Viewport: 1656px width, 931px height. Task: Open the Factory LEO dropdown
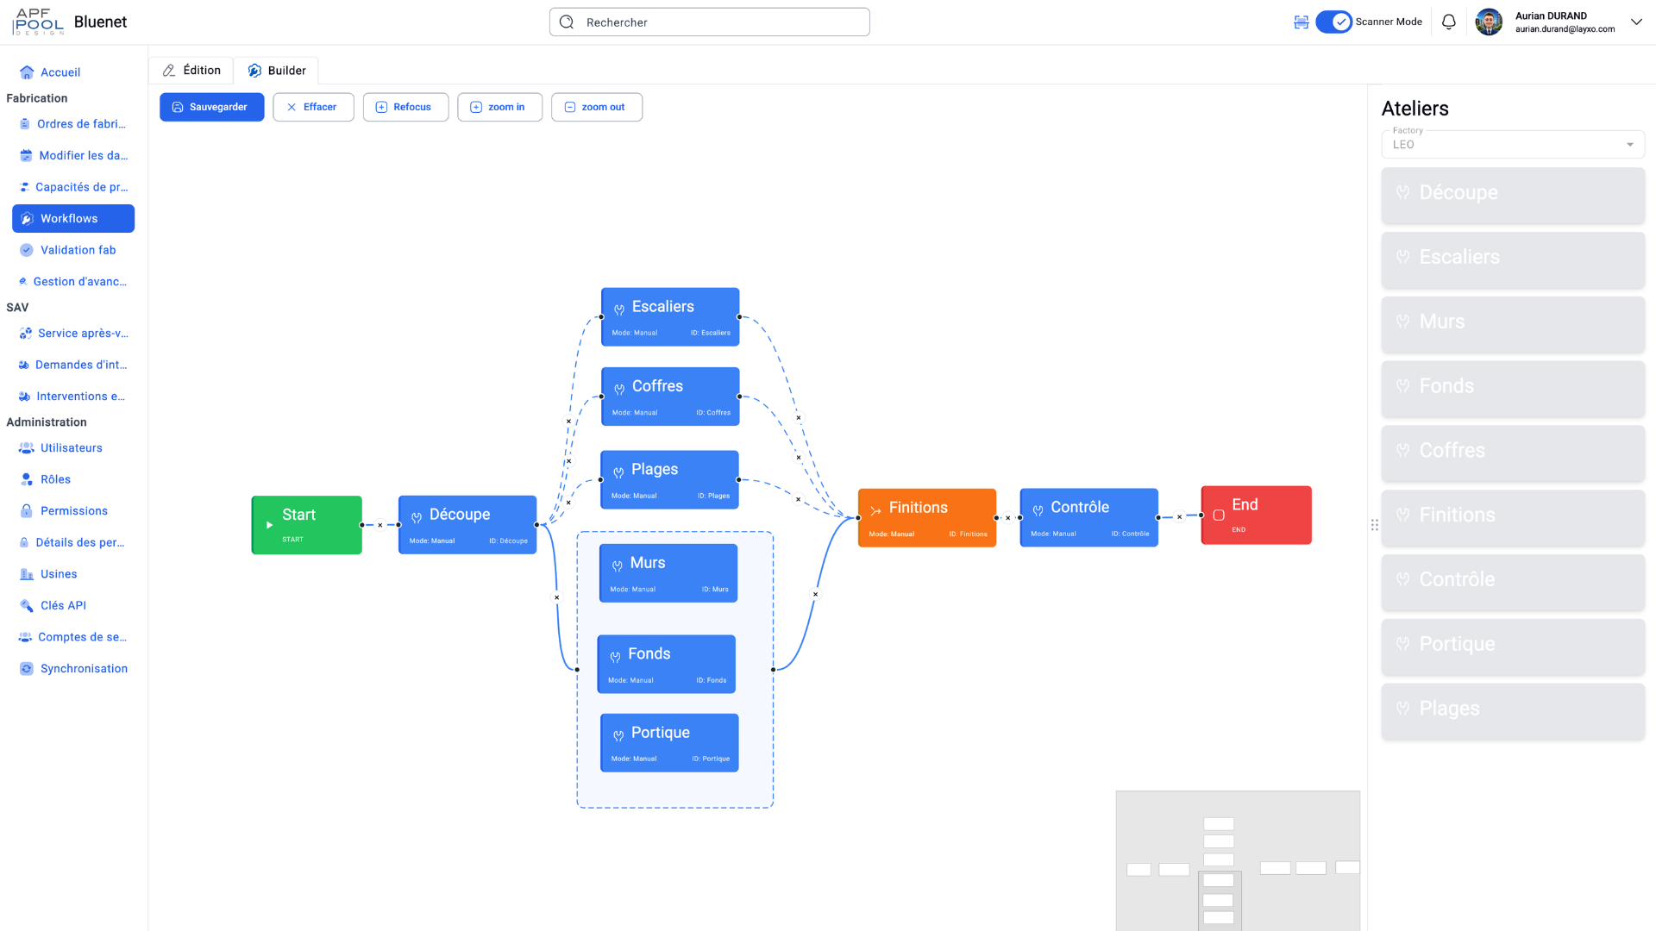[x=1513, y=145]
